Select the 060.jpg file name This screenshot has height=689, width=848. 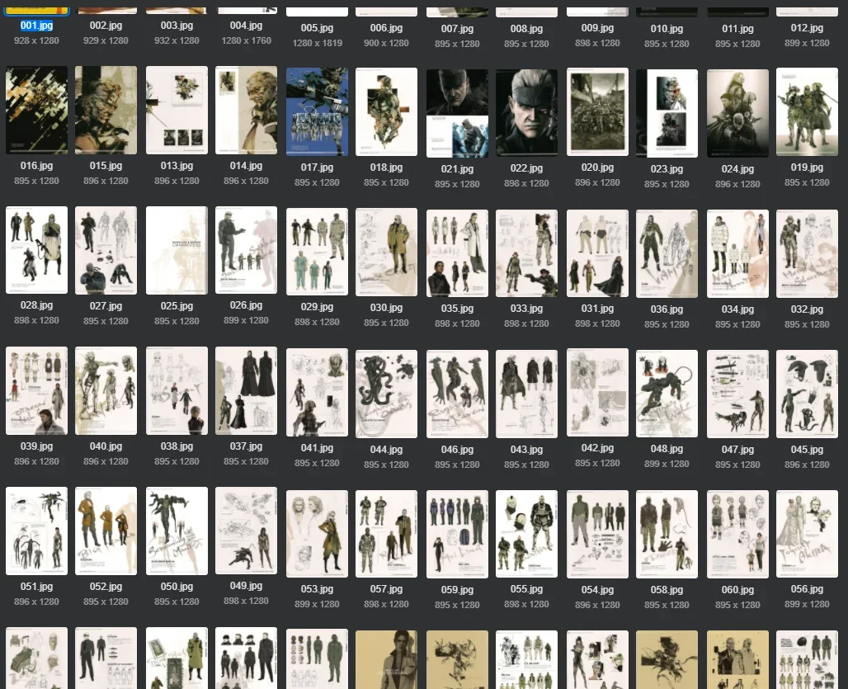737,589
